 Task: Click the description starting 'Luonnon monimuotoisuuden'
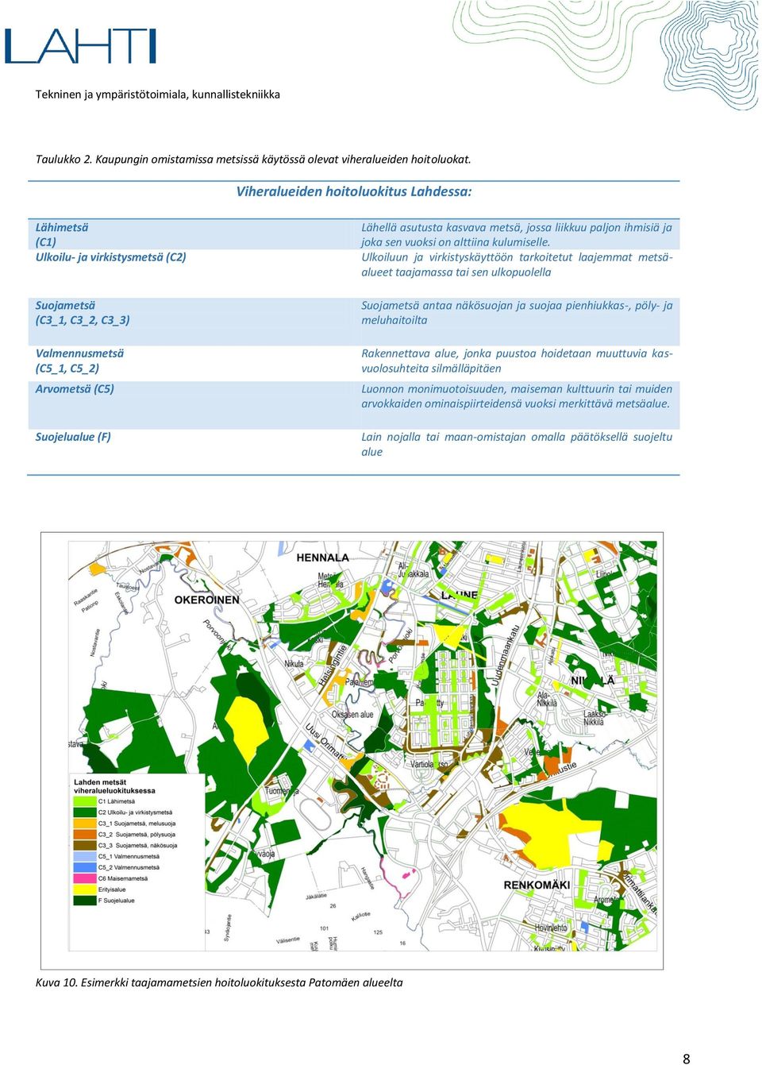[517, 396]
